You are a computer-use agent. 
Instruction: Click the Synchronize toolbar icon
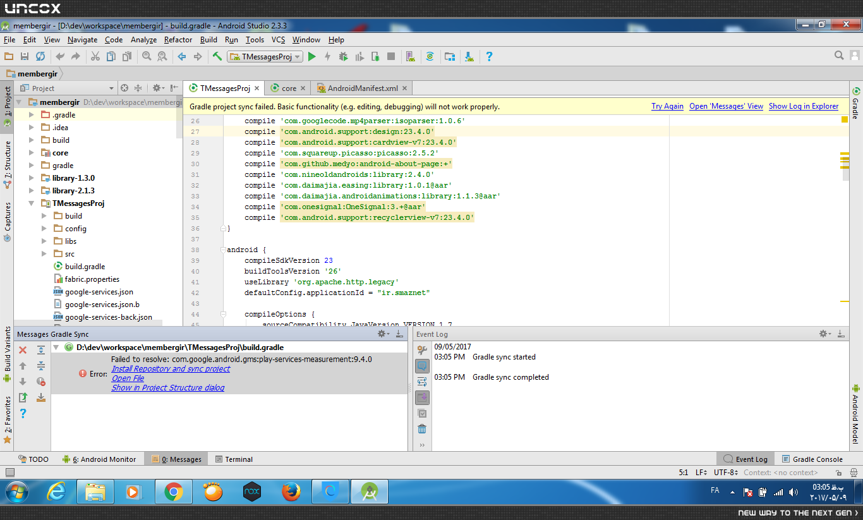click(x=40, y=56)
